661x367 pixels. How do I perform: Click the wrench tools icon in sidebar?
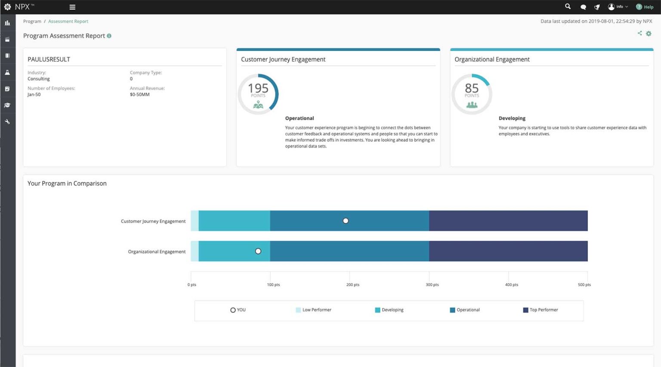point(7,121)
